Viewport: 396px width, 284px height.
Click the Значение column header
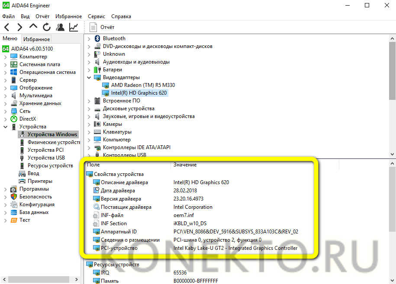(x=185, y=165)
